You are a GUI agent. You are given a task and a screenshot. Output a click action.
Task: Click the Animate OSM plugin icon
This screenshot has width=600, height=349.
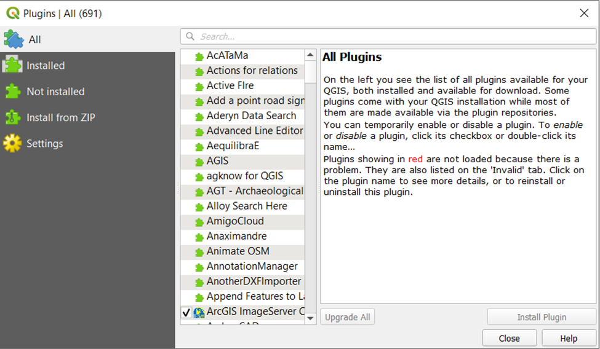(199, 253)
